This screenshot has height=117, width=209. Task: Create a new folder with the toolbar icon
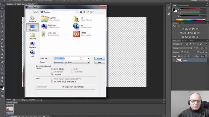[x=88, y=12]
